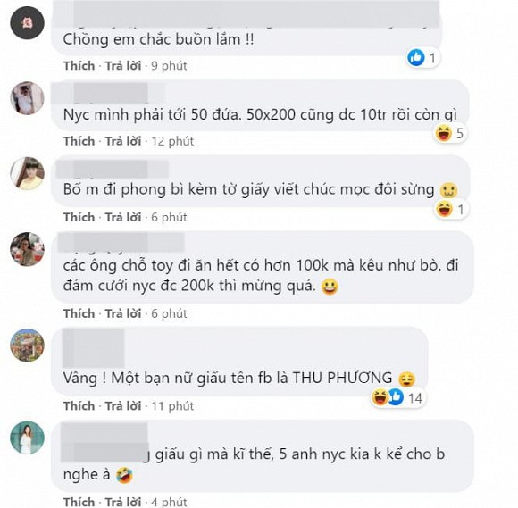Click Thích under the THU PHƯƠNG comment

79,405
